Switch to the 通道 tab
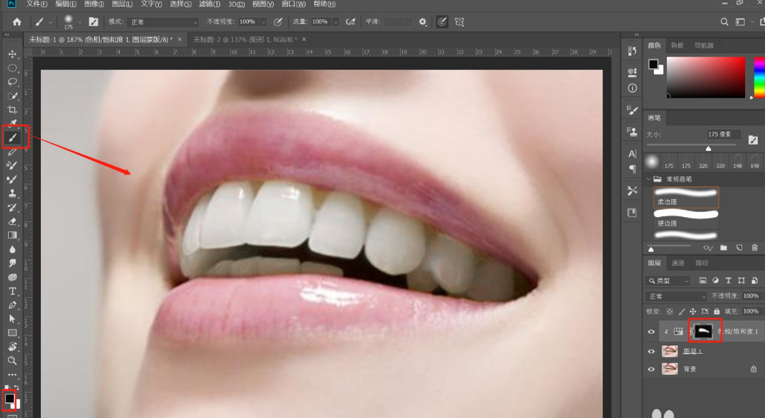 click(x=678, y=263)
